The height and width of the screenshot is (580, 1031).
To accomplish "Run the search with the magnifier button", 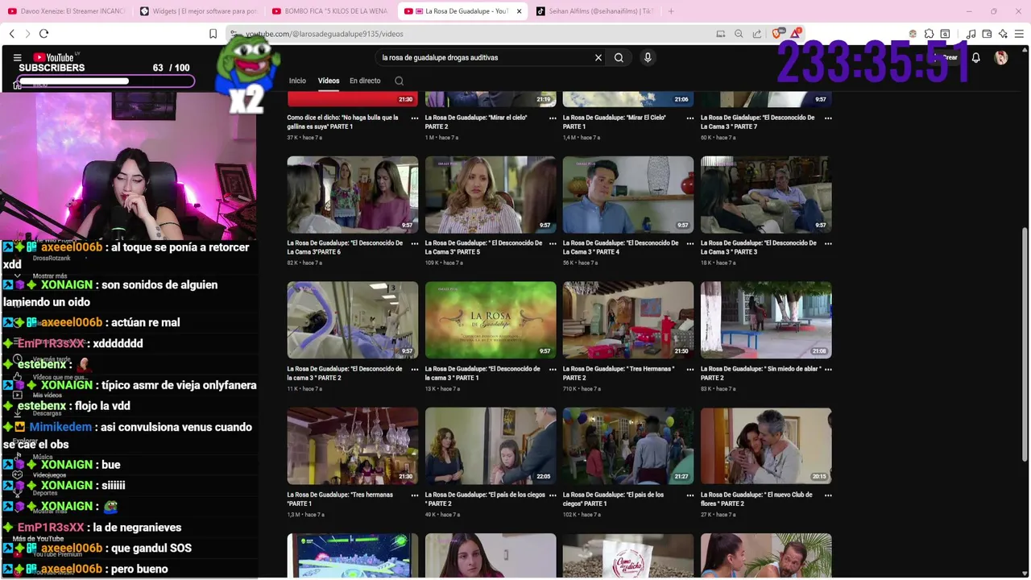I will point(619,58).
